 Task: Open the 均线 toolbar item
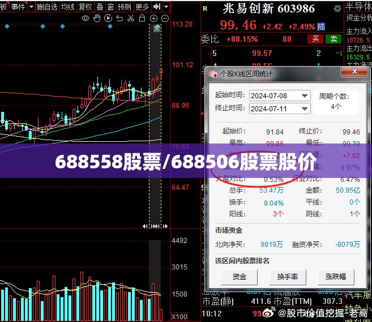[67, 7]
